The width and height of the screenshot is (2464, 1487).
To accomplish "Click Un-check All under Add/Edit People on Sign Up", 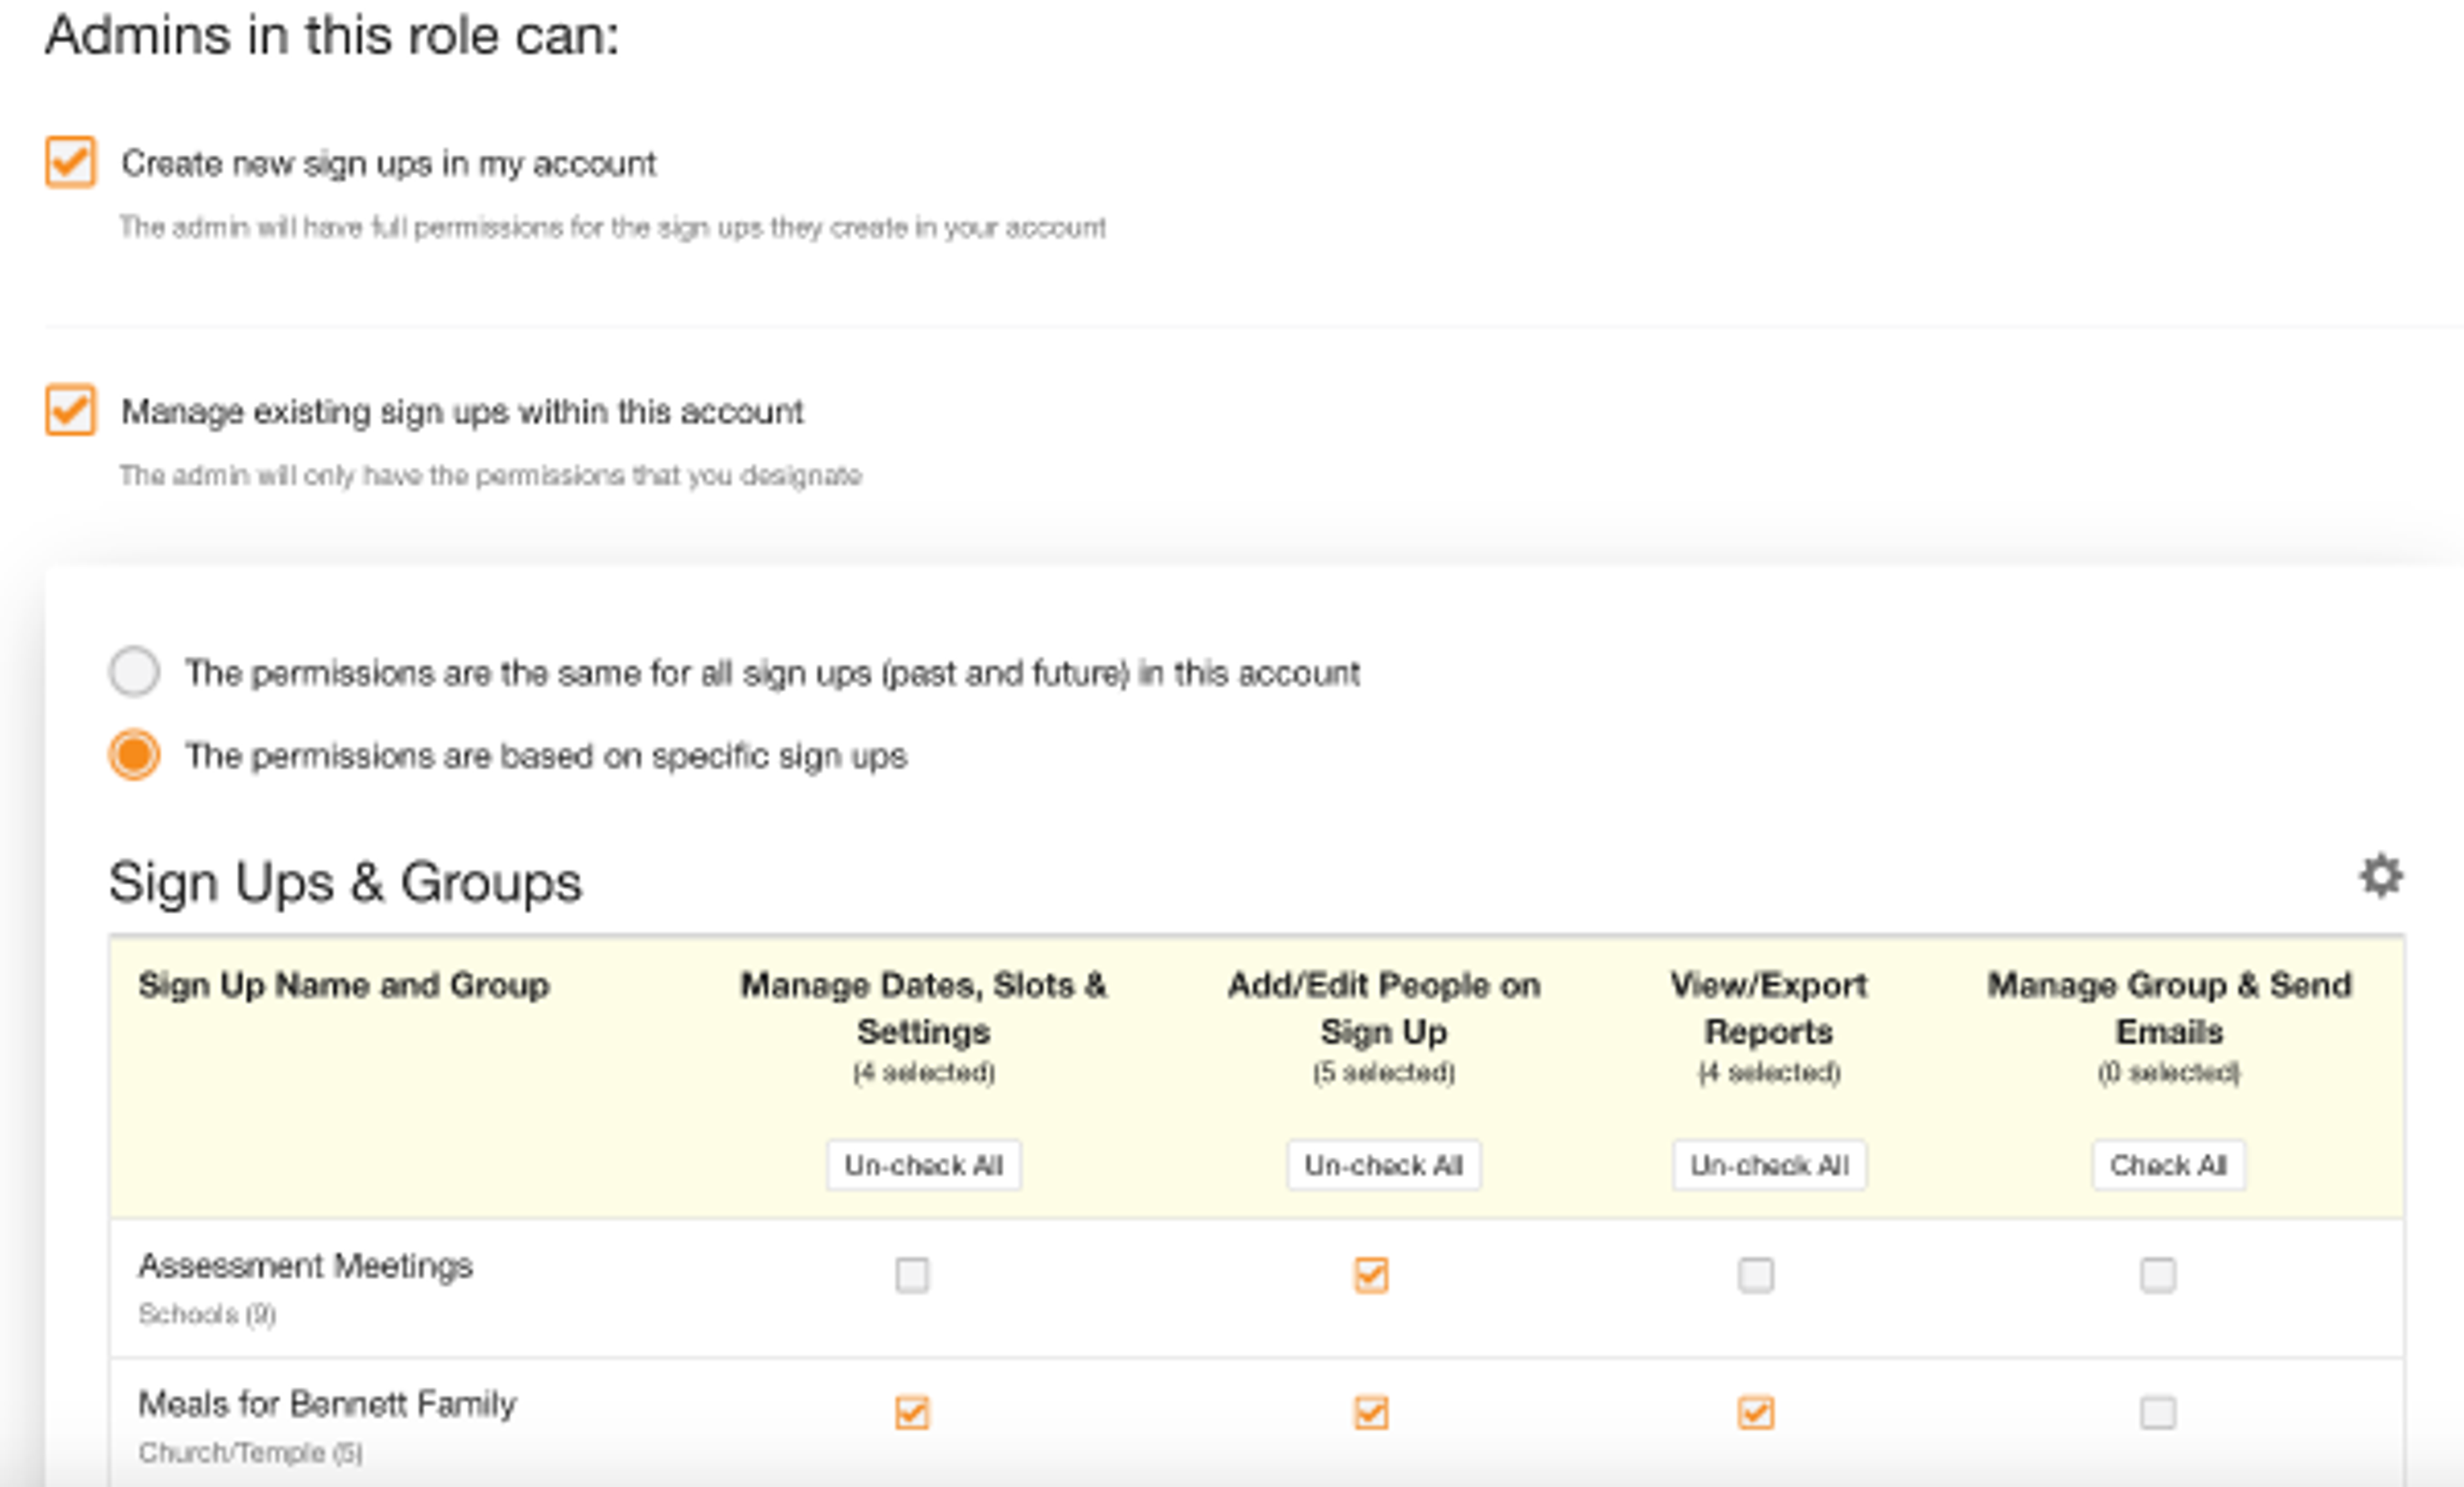I will point(1383,1165).
